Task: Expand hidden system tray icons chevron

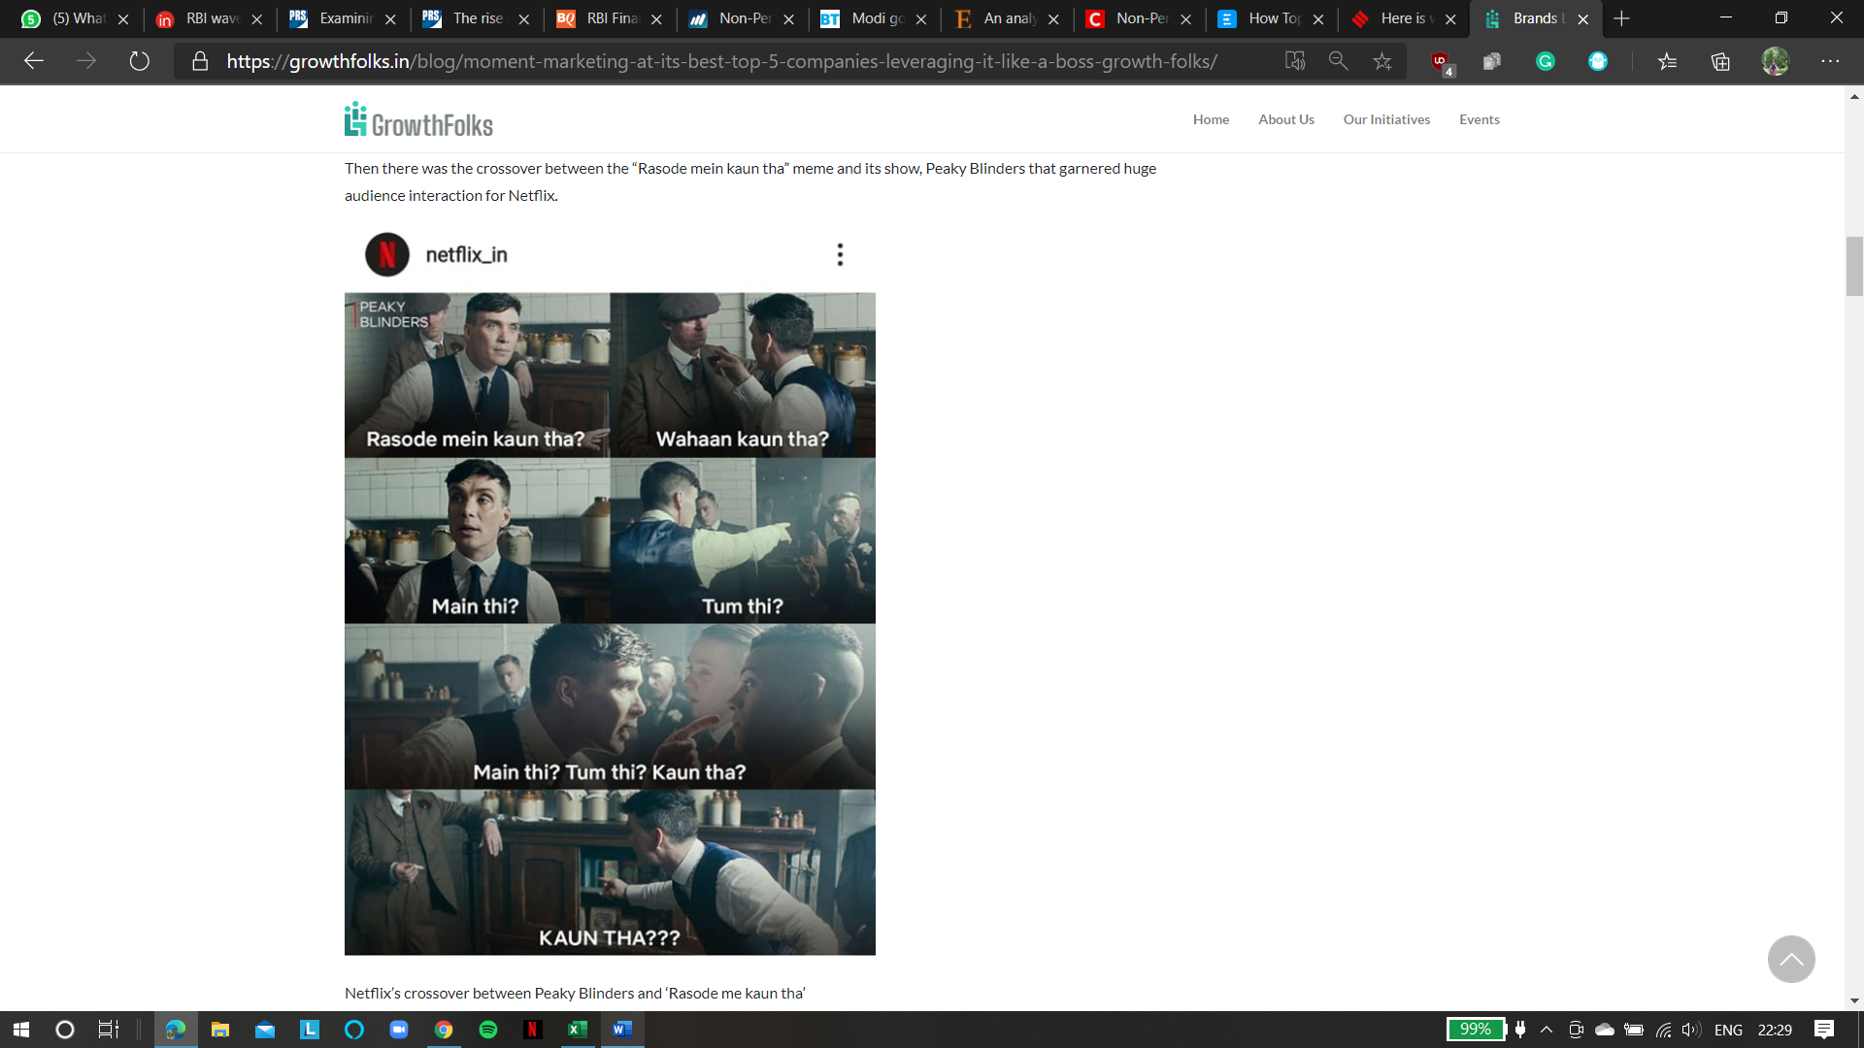Action: 1547,1030
